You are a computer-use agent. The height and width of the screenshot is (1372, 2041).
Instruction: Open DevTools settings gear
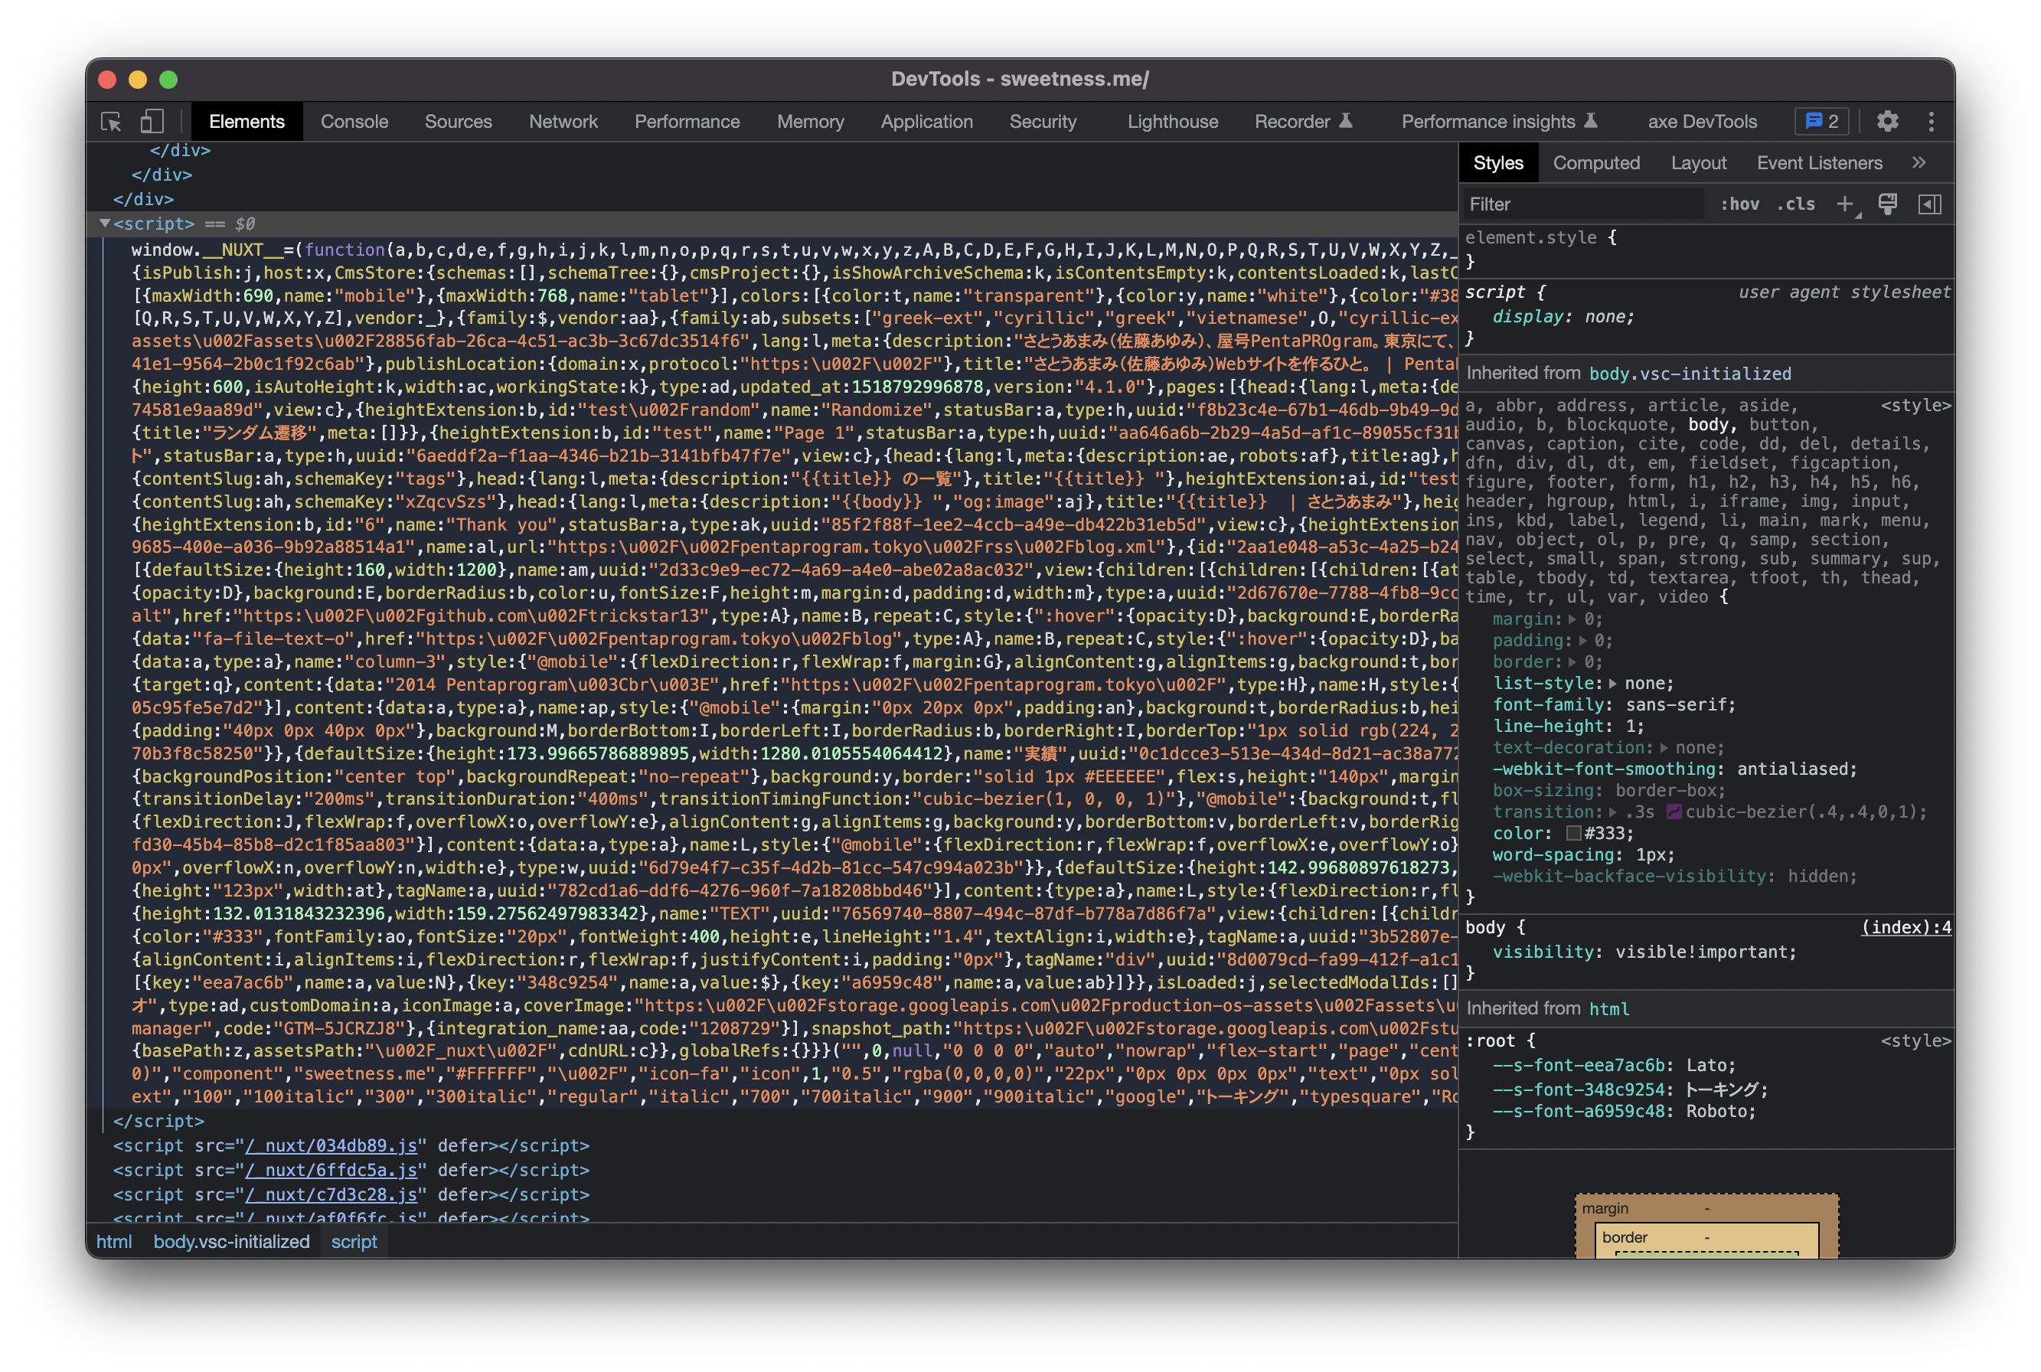click(x=1887, y=122)
